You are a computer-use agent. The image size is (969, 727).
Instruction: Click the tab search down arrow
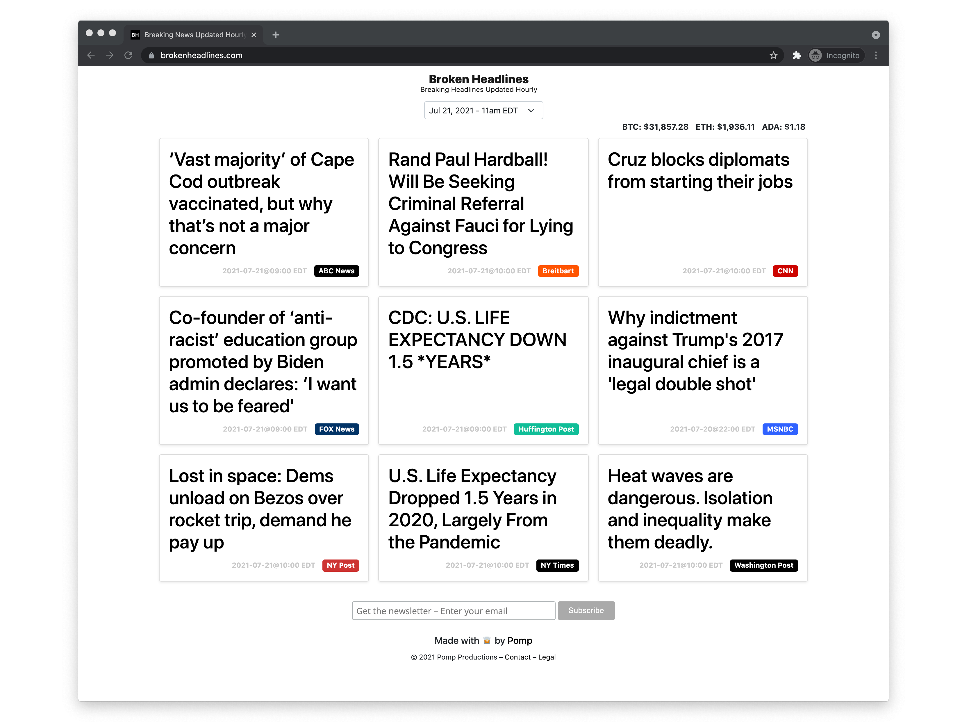pyautogui.click(x=876, y=35)
